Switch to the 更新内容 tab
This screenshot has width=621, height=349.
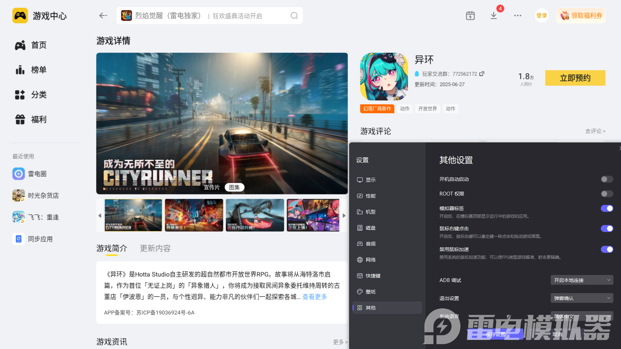[x=155, y=248]
